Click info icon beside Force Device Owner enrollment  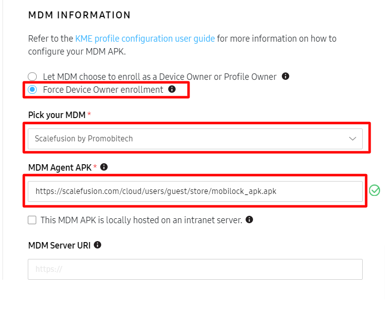[172, 89]
